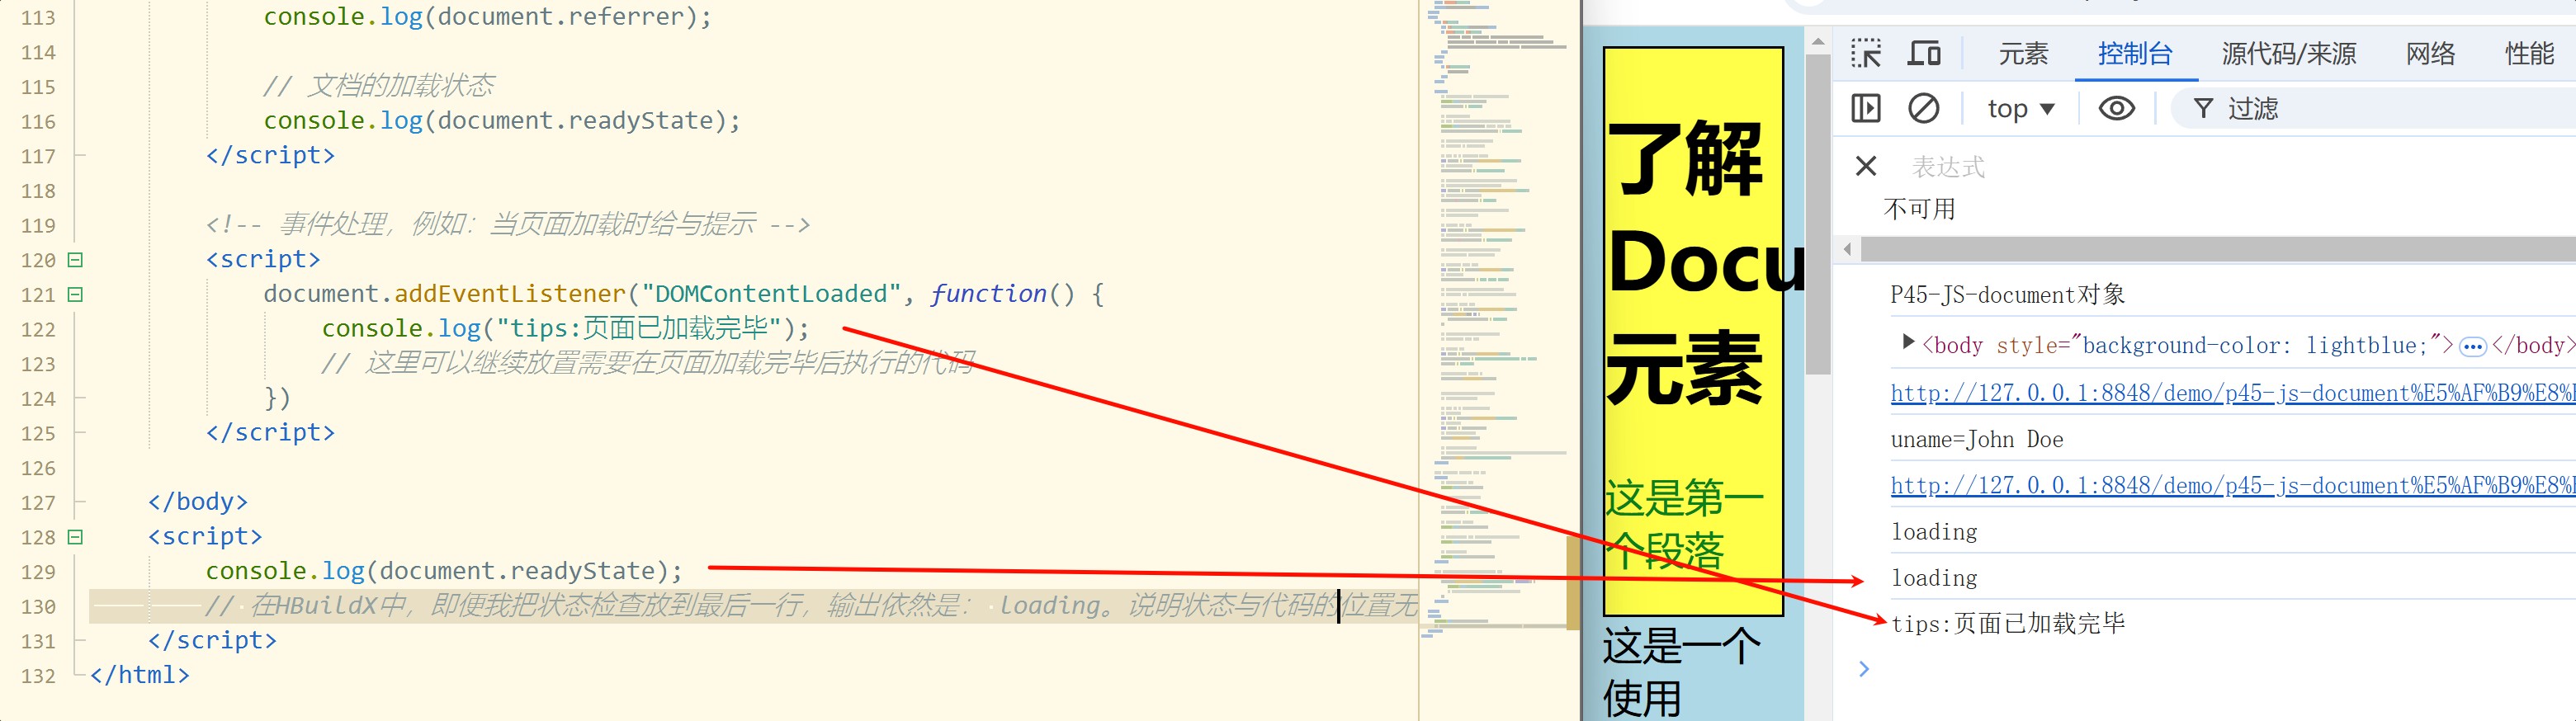Click green paragraph '这是第一个段落'
This screenshot has height=721, width=2576.
(1684, 524)
